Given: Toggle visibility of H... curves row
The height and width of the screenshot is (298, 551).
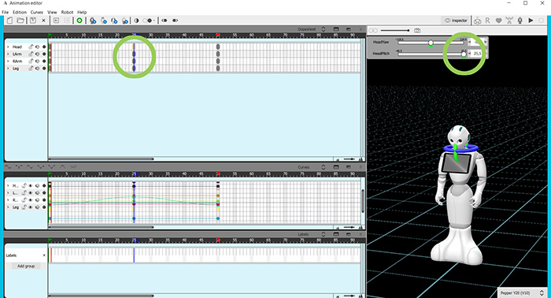Looking at the screenshot, I should pyautogui.click(x=31, y=185).
